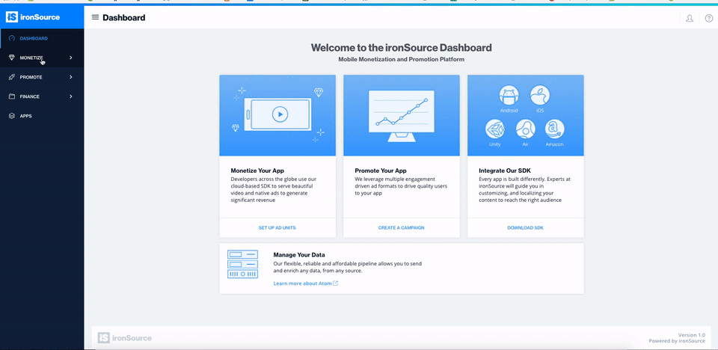718x350 pixels.
Task: Open the Finance sidebar menu item
Action: 42,96
